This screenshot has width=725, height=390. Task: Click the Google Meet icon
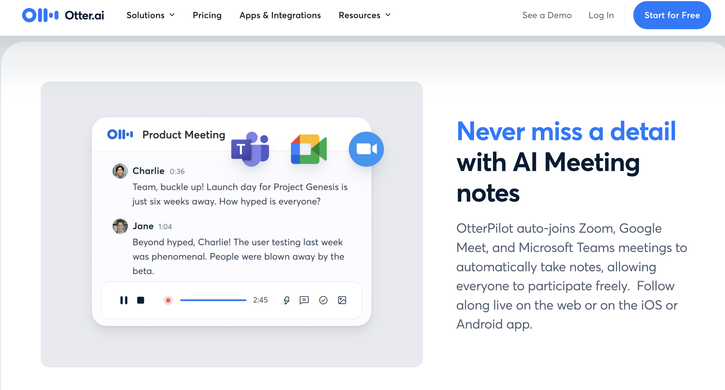(x=309, y=149)
